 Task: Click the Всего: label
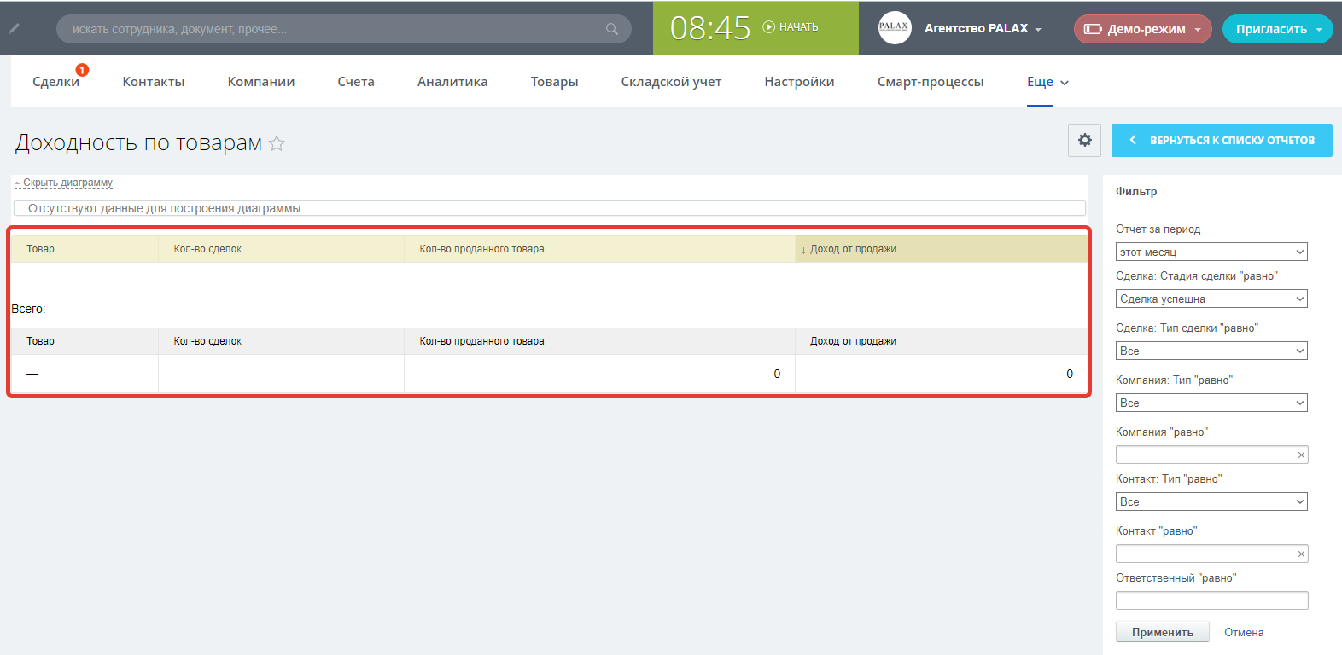(x=28, y=309)
